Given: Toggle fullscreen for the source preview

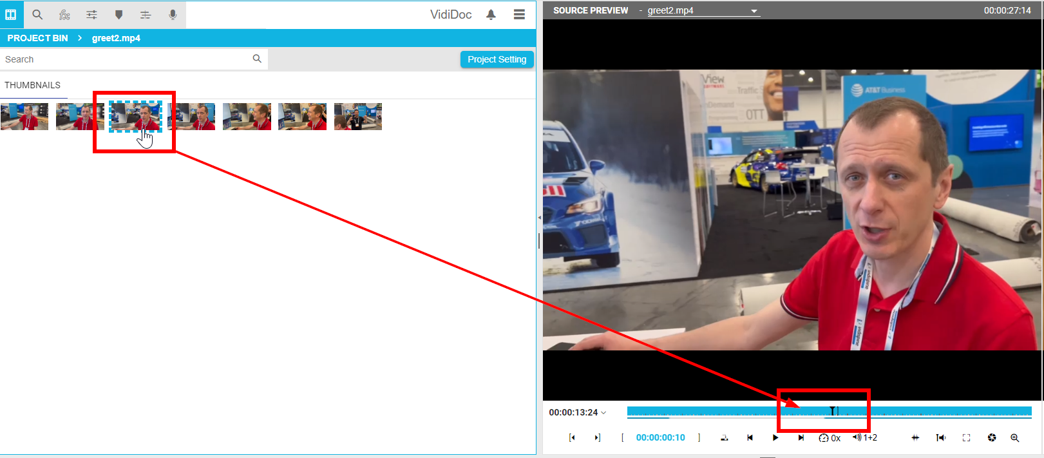Looking at the screenshot, I should click(966, 437).
